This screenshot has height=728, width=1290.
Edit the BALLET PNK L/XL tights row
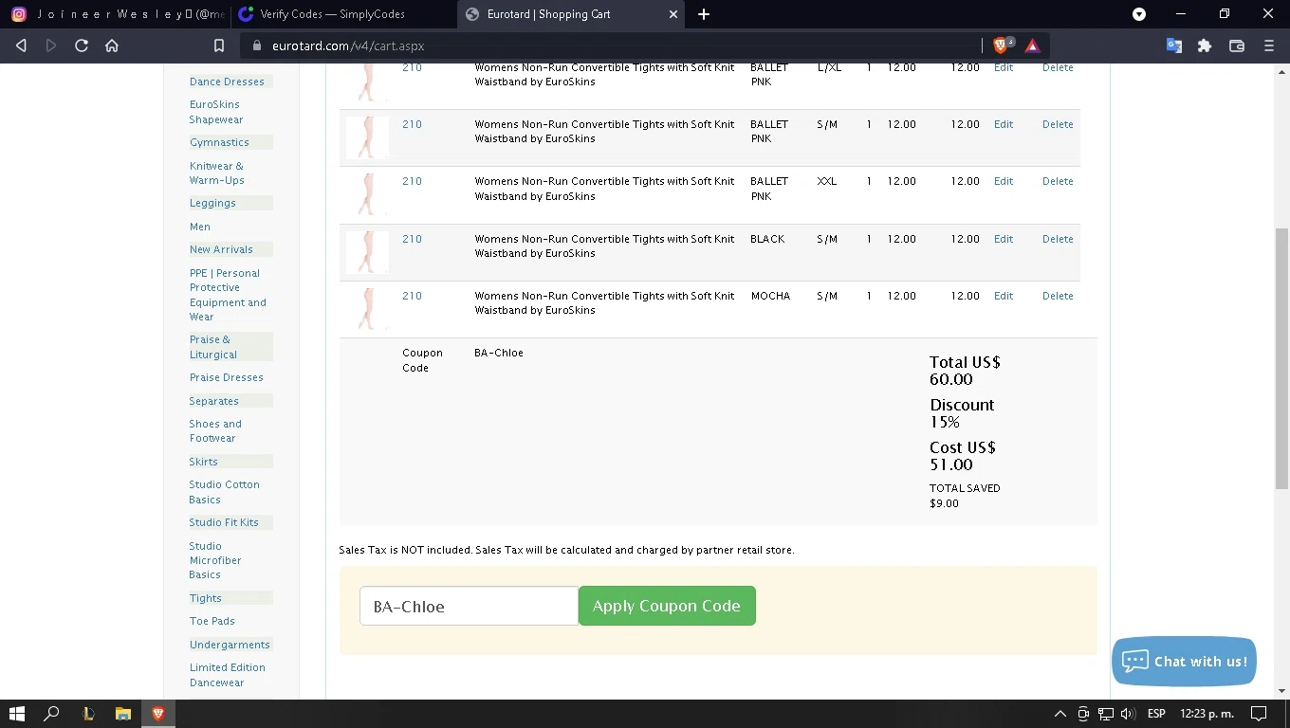tap(1004, 68)
